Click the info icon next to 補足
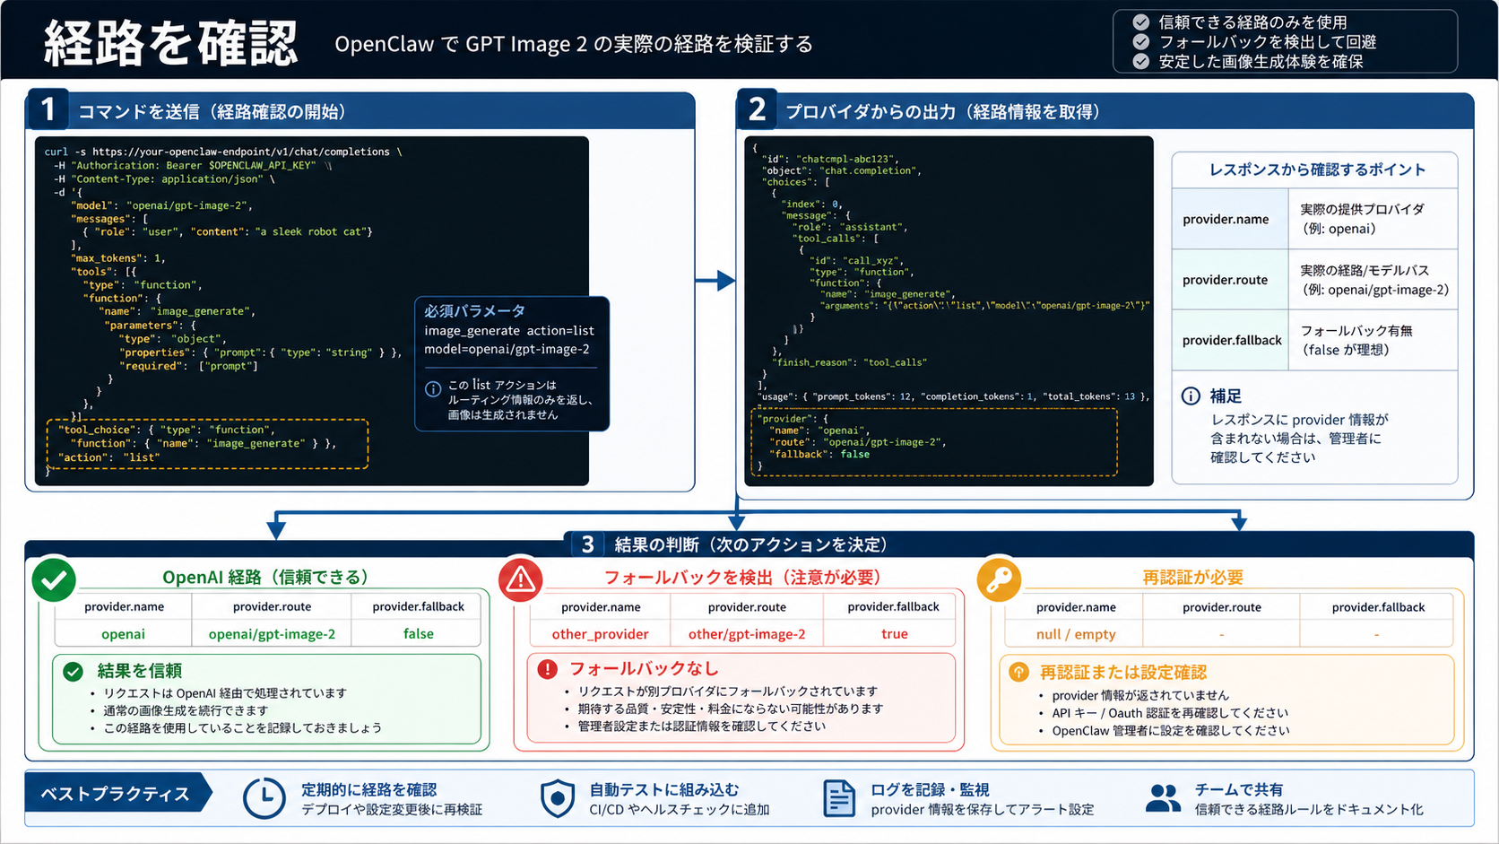 pyautogui.click(x=1191, y=396)
